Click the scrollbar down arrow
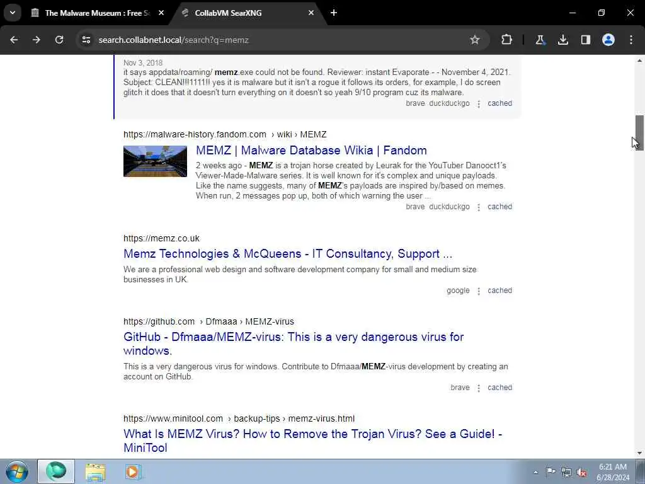 pos(639,453)
